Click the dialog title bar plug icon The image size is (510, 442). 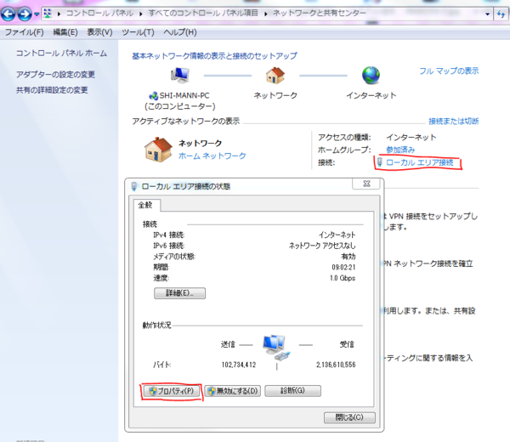133,186
